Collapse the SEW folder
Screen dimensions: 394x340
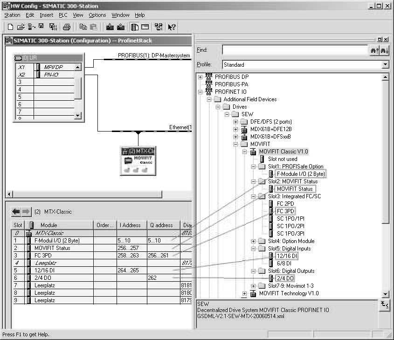pos(227,114)
